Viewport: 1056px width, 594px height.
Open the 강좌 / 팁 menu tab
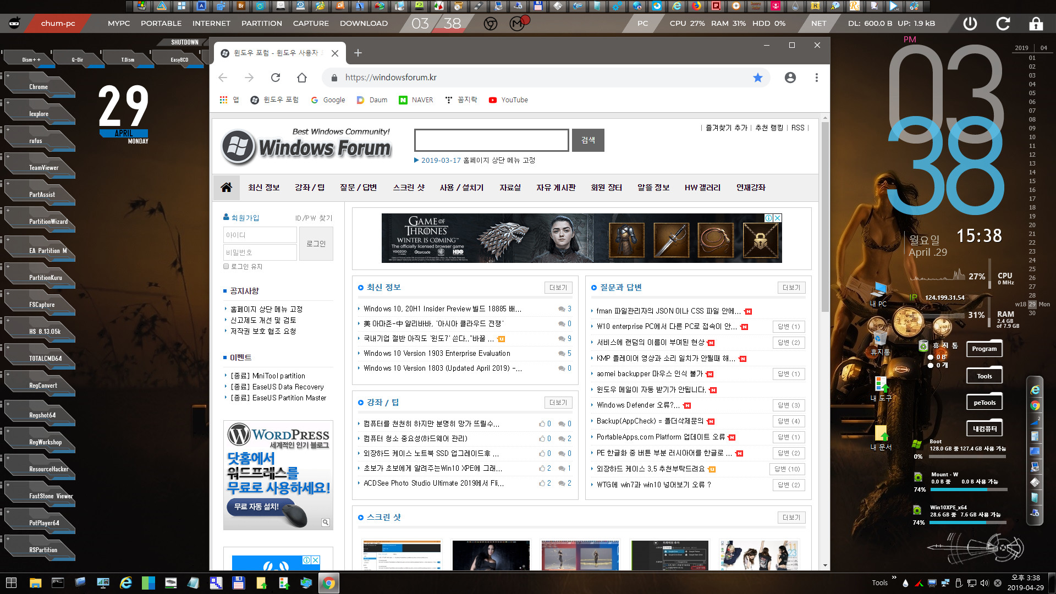coord(310,188)
